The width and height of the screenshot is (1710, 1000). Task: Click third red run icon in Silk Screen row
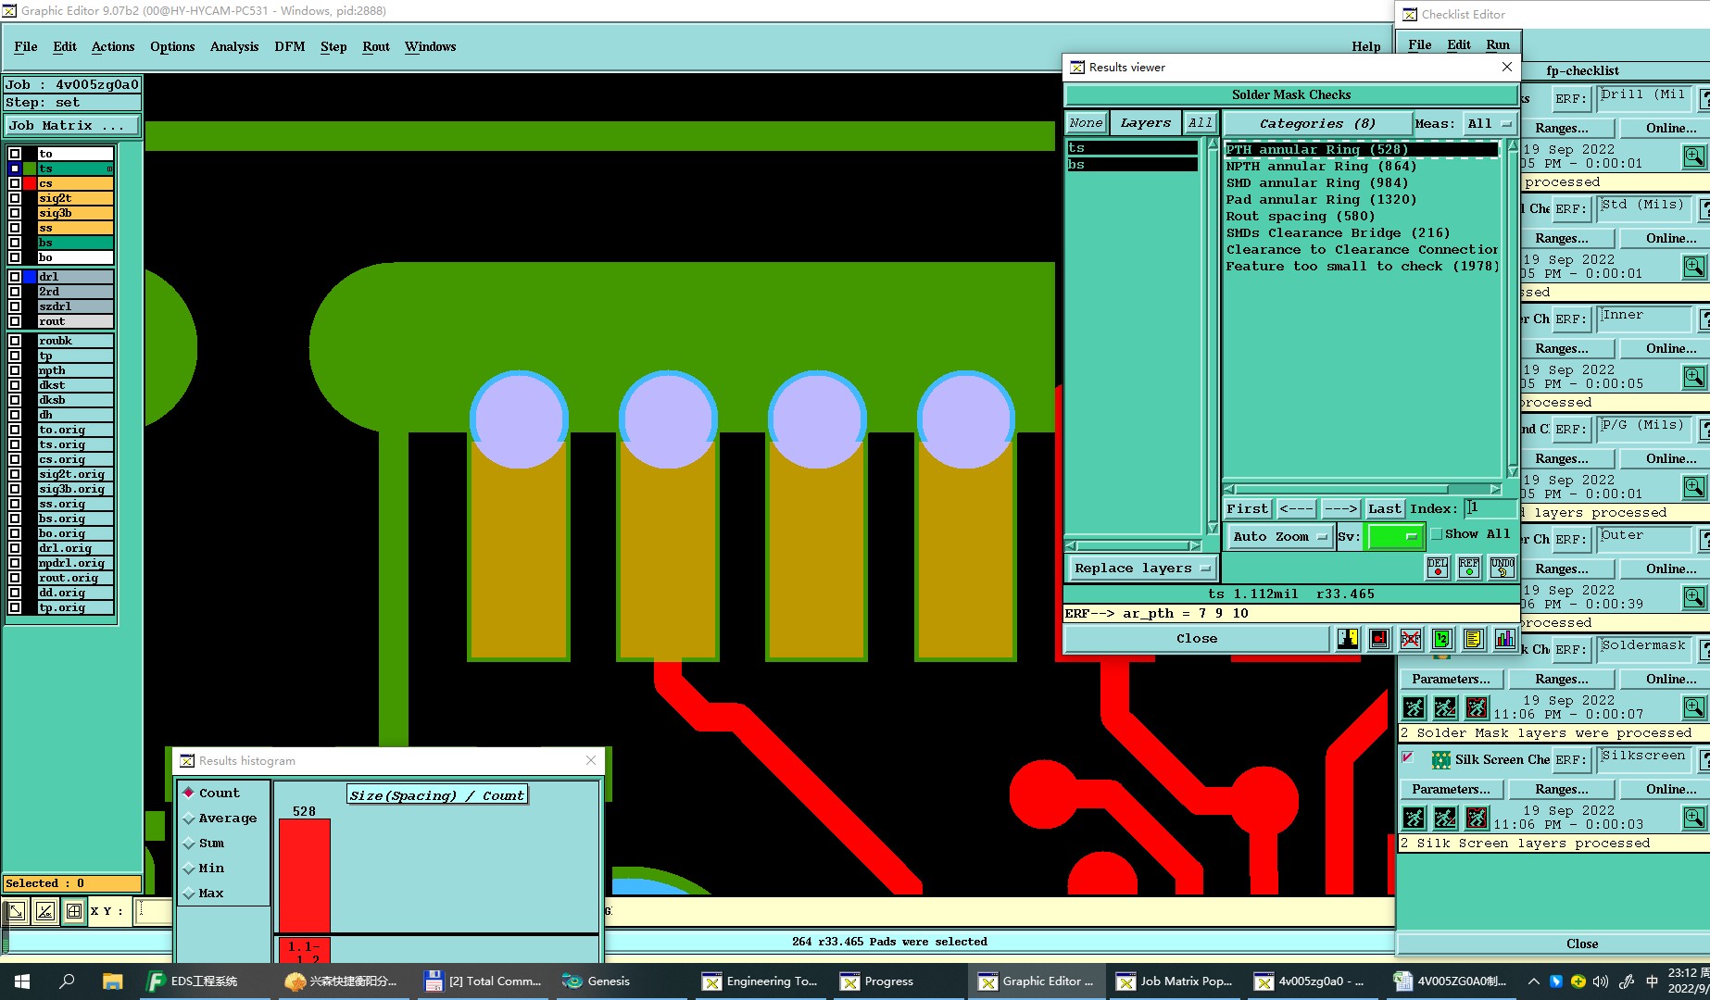coord(1477,819)
